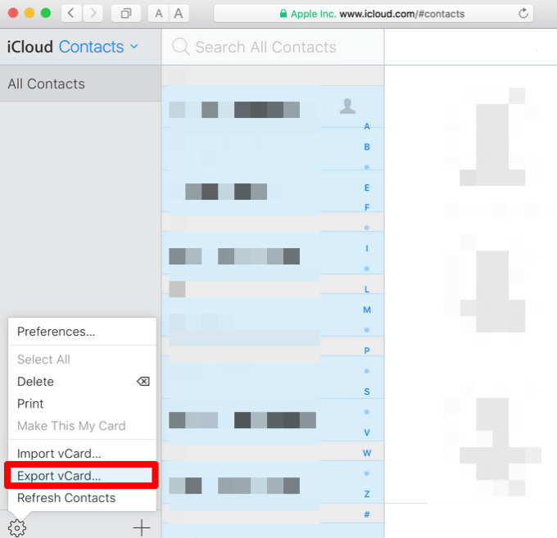Decrease text size with small A
This screenshot has height=538, width=557.
click(158, 13)
